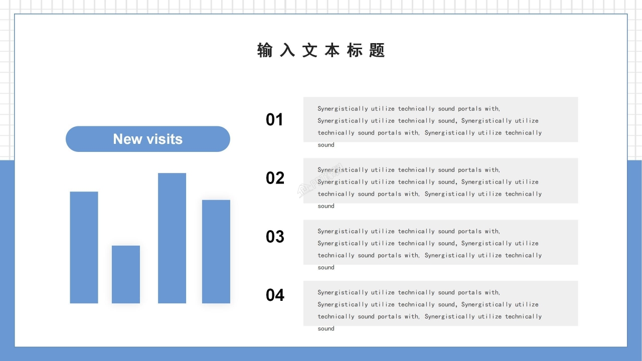Click the word "sound" under the fourth gray box
The width and height of the screenshot is (642, 361).
click(326, 329)
